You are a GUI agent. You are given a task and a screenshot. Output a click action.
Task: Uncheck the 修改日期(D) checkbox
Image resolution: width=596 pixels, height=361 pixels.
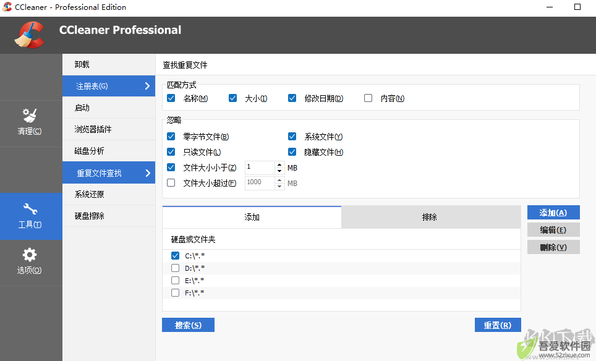[x=292, y=98]
